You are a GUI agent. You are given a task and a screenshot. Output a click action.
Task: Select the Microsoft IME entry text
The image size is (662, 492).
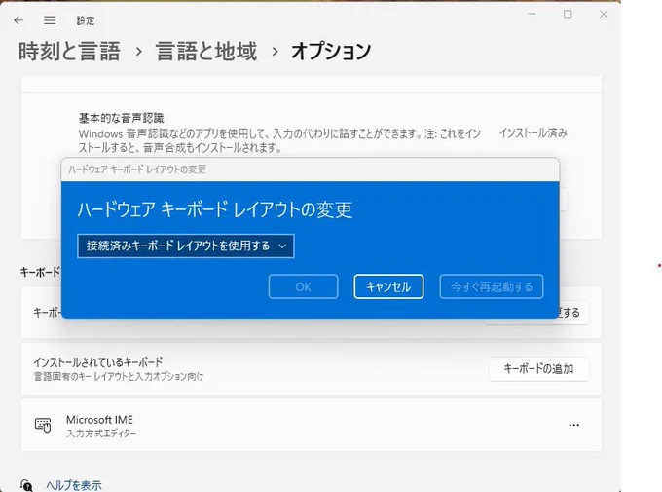pyautogui.click(x=99, y=420)
